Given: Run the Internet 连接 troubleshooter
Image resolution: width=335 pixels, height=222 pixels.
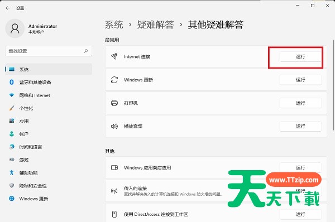Looking at the screenshot, I should point(300,56).
